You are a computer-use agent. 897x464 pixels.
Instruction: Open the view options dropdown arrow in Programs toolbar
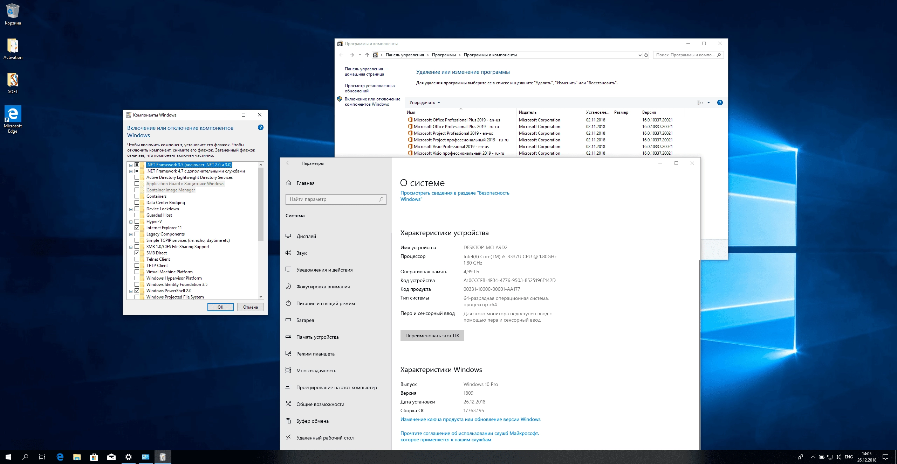708,103
